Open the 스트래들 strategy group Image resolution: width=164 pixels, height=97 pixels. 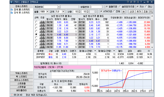click(22, 84)
